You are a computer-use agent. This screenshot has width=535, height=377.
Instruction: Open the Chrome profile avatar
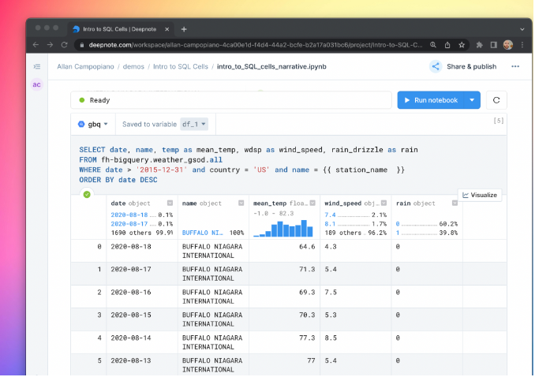point(508,45)
